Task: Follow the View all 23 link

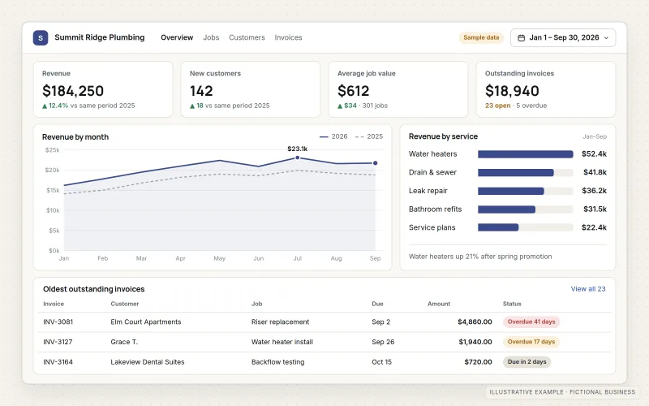Action: pyautogui.click(x=587, y=289)
